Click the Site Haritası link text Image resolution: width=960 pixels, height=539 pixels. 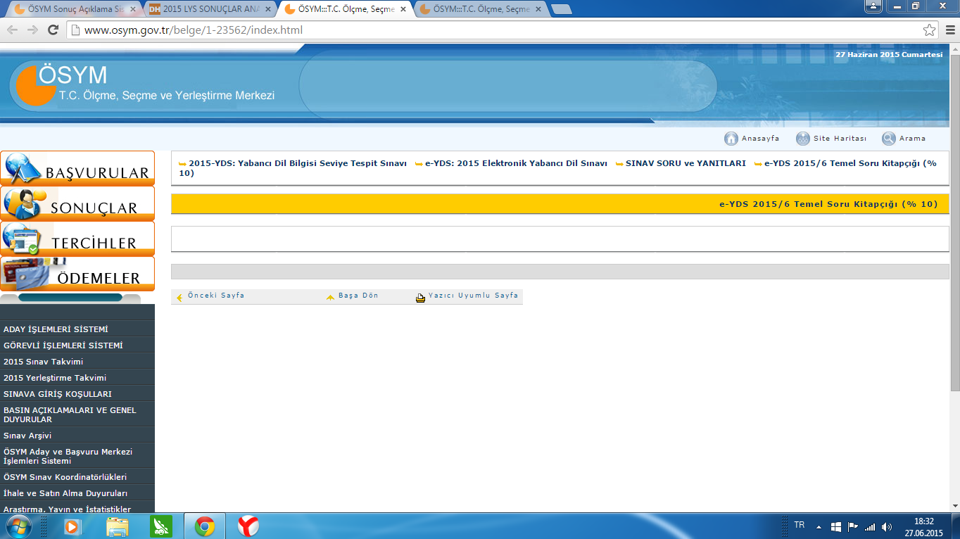tap(840, 139)
